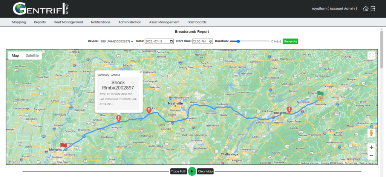
Task: Open the Mapping menu
Action: (x=19, y=22)
